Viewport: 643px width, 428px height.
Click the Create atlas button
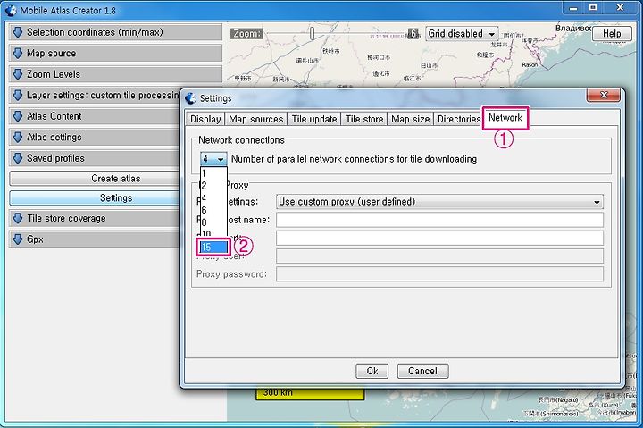pos(95,179)
